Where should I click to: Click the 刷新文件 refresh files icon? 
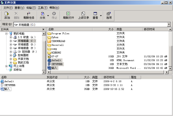tap(68, 14)
